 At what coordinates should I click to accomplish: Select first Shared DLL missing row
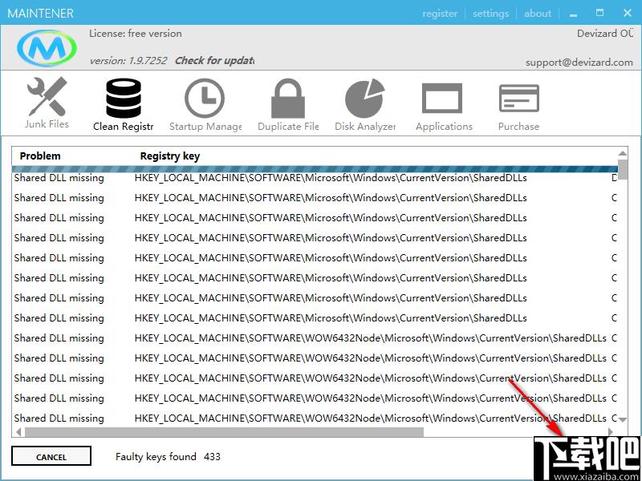pos(315,178)
